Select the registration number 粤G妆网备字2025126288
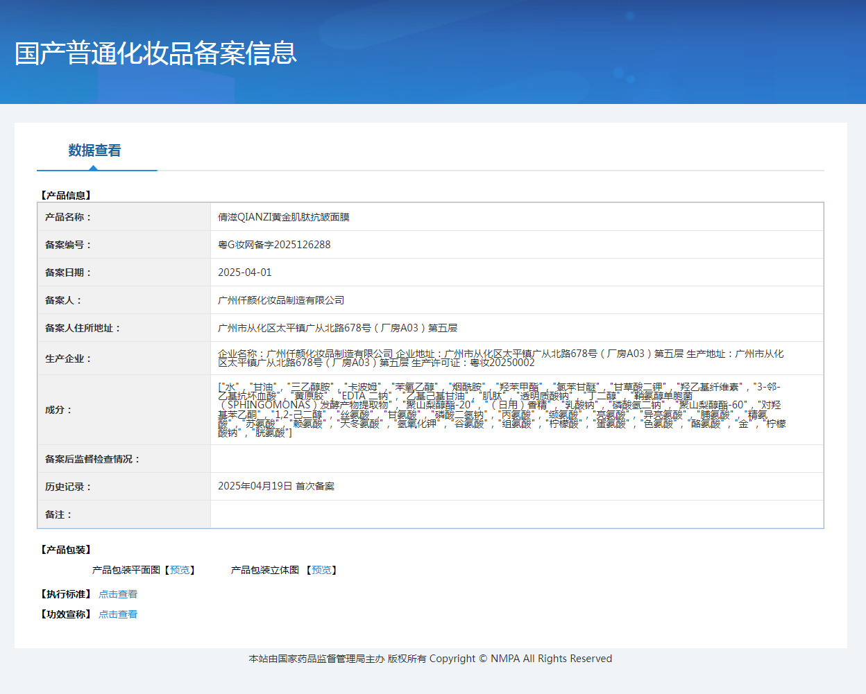The width and height of the screenshot is (866, 694). click(x=274, y=245)
